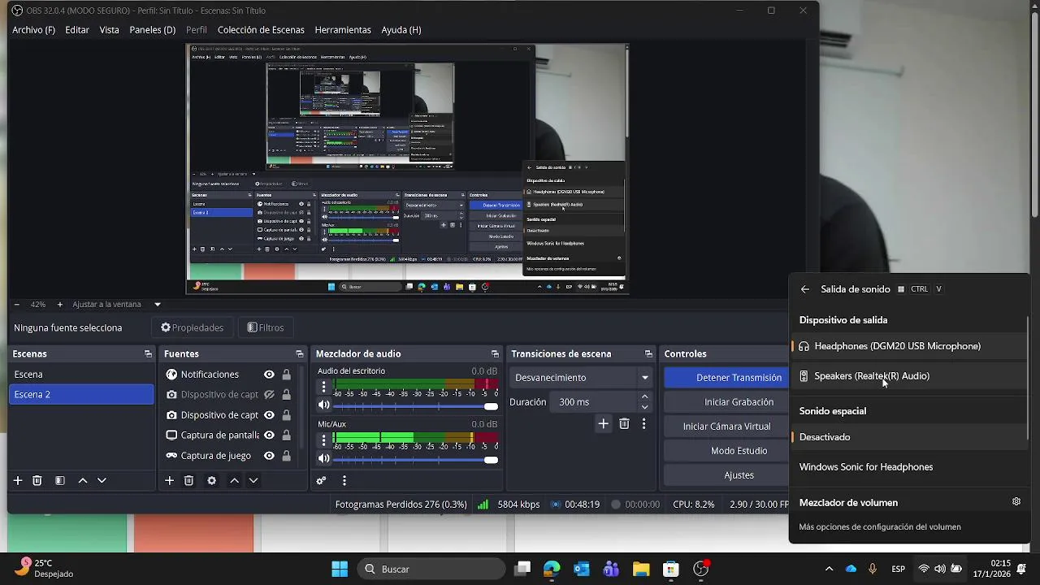Open advanced audio properties gears icon

pyautogui.click(x=322, y=480)
